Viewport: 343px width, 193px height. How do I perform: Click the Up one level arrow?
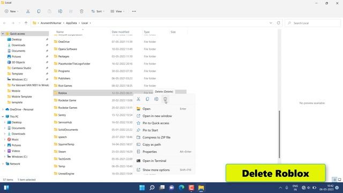[x=26, y=23]
